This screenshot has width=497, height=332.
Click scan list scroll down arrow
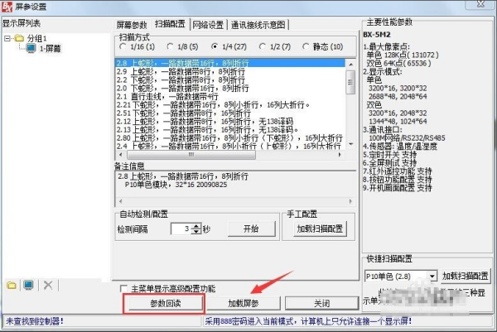coord(350,144)
